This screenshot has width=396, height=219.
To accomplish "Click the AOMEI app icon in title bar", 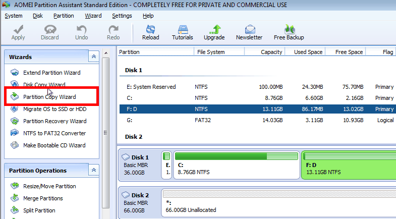I will (6, 5).
